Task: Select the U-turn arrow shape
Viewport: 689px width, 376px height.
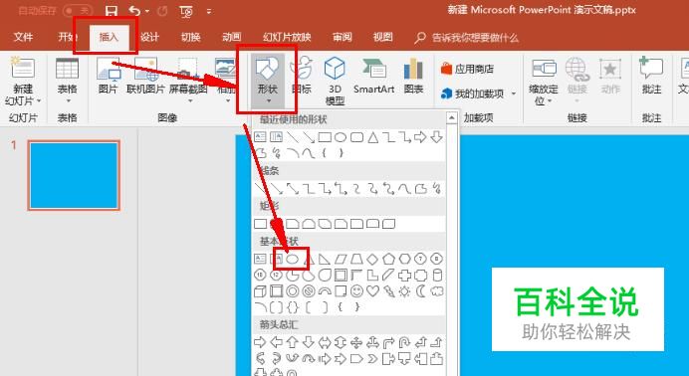Action: [404, 342]
